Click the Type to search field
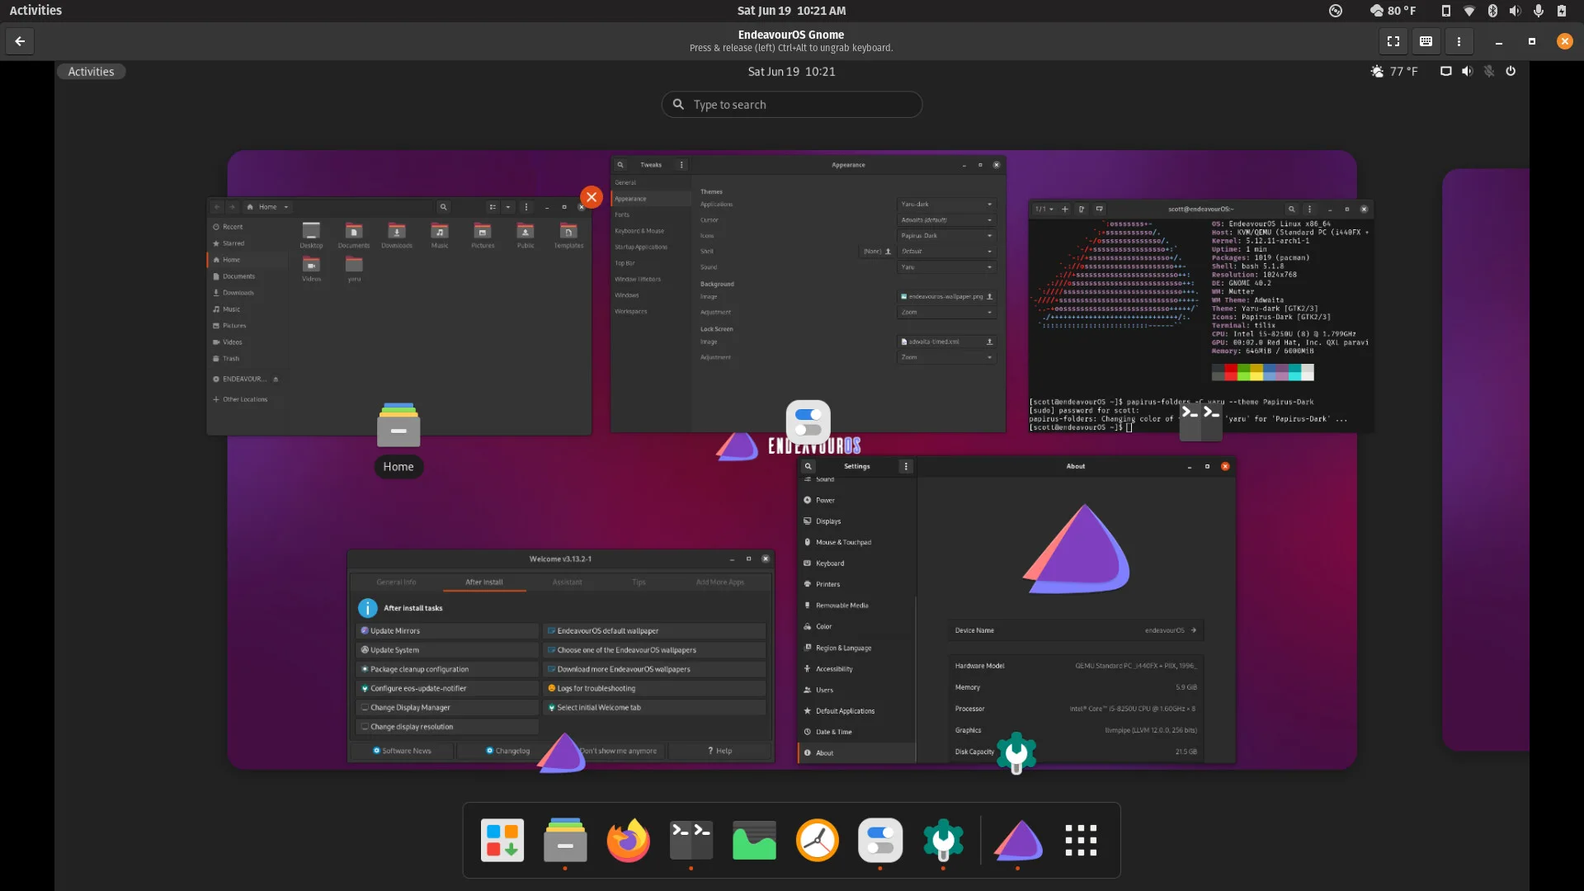Viewport: 1584px width, 891px height. (792, 105)
